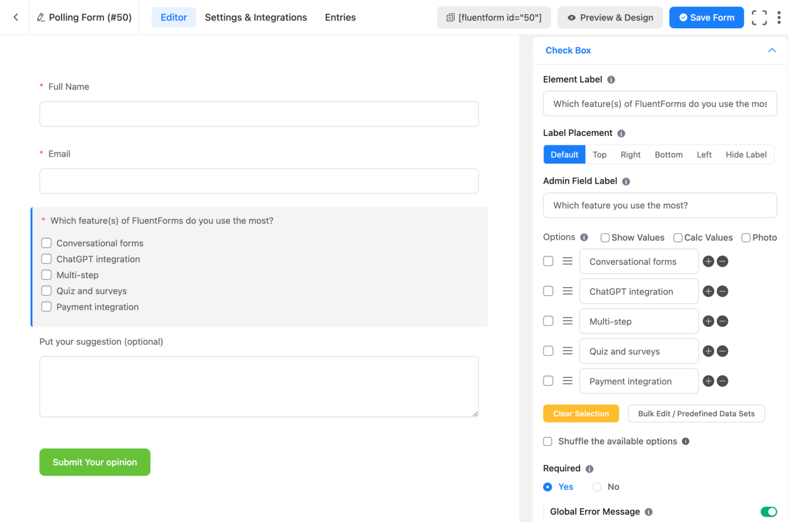Open Bulk Edit / Predefined Data Sets
Viewport: 788px width, 522px height.
(696, 413)
